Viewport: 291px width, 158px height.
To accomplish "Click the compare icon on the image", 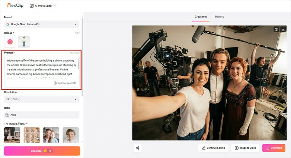I will tap(276, 29).
